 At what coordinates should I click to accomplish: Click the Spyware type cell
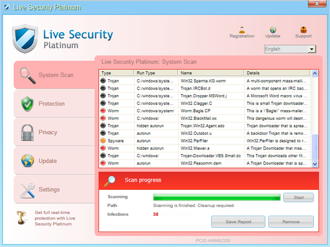117,141
